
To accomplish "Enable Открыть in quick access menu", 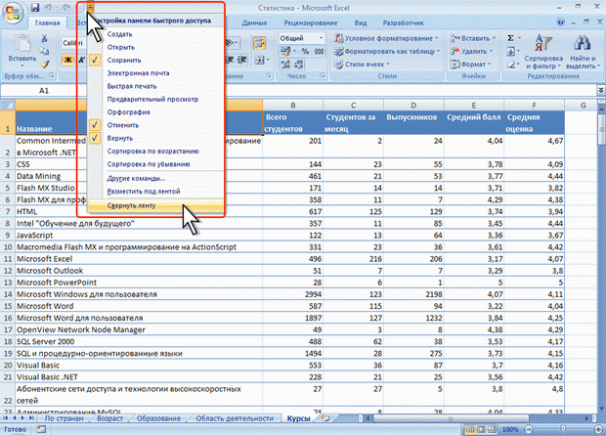I will (x=155, y=47).
